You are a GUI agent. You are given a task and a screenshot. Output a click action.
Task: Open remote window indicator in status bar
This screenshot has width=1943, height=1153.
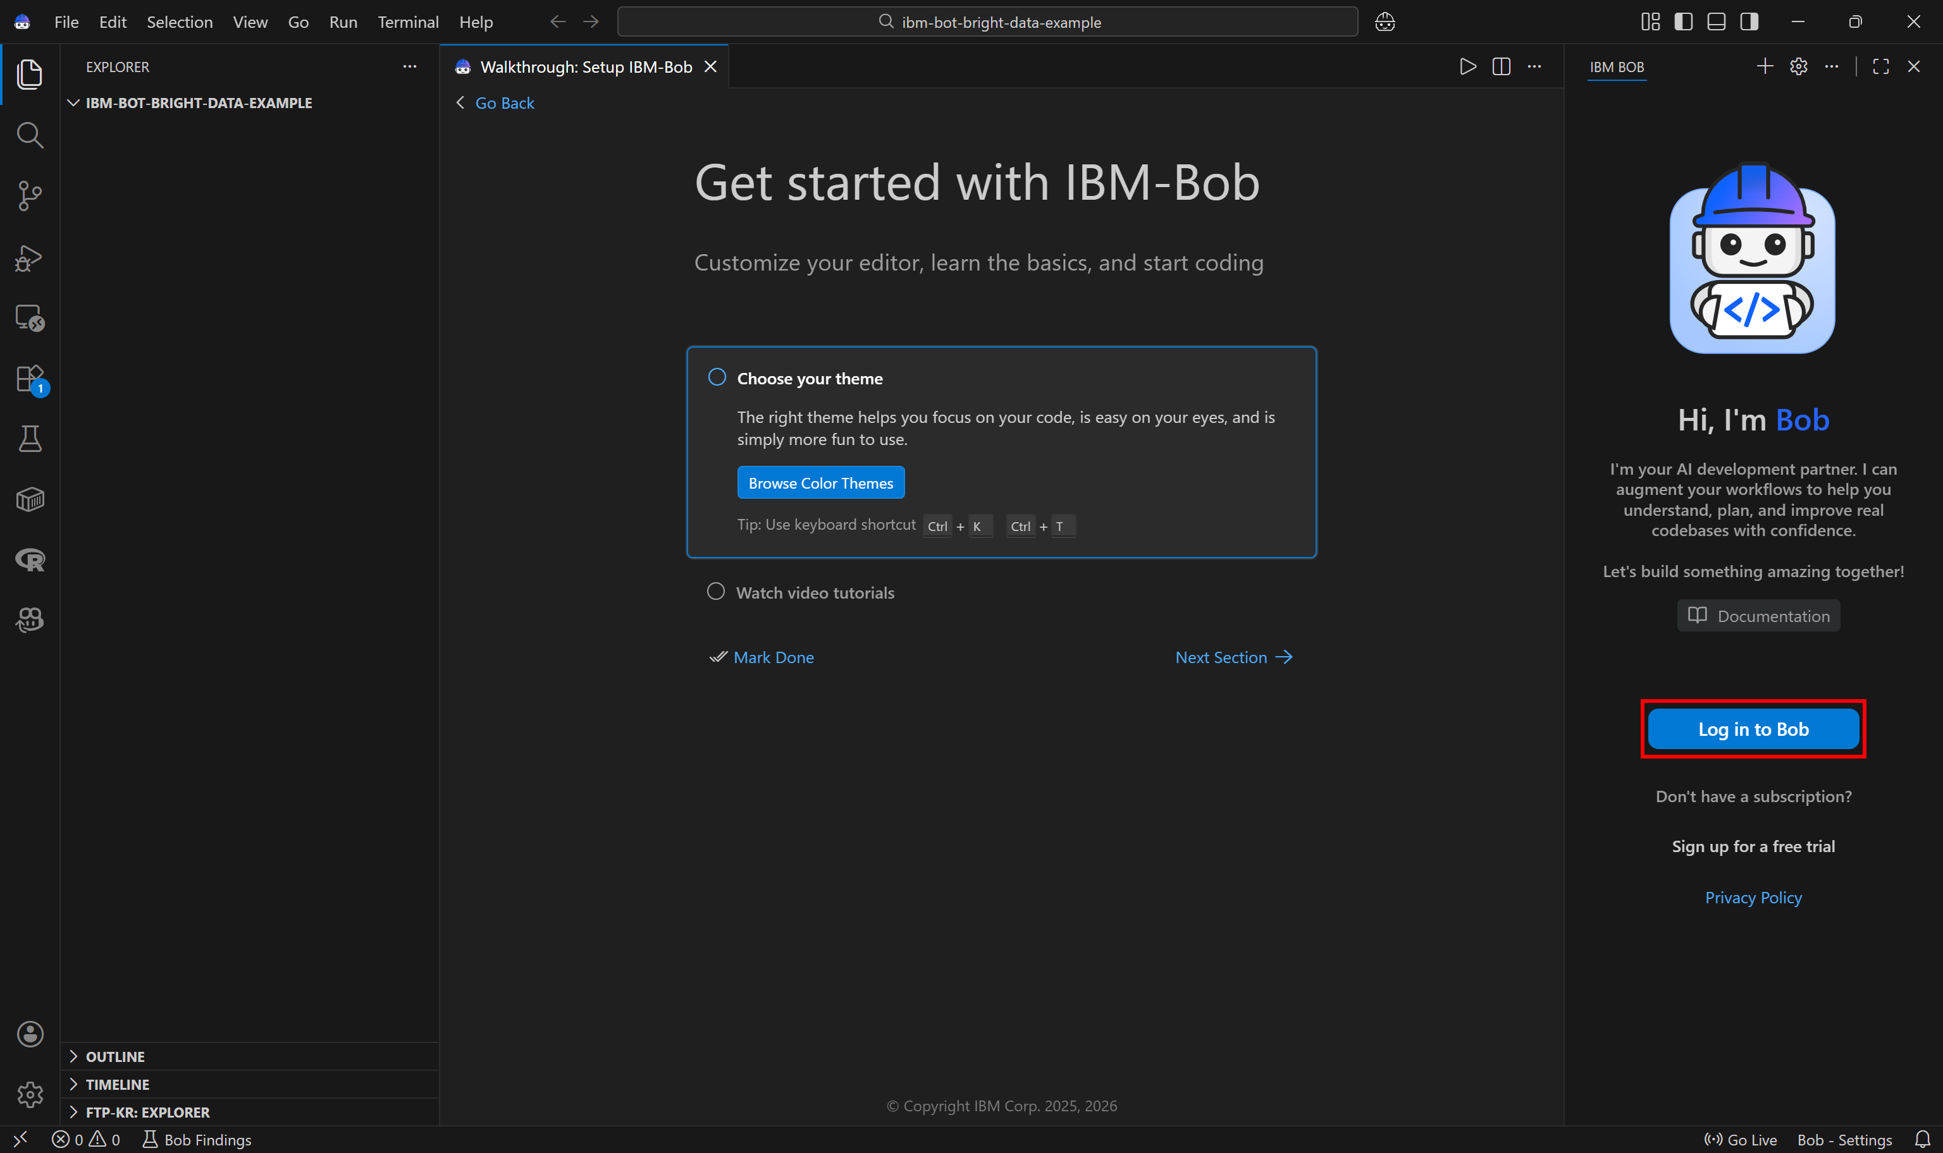click(20, 1139)
